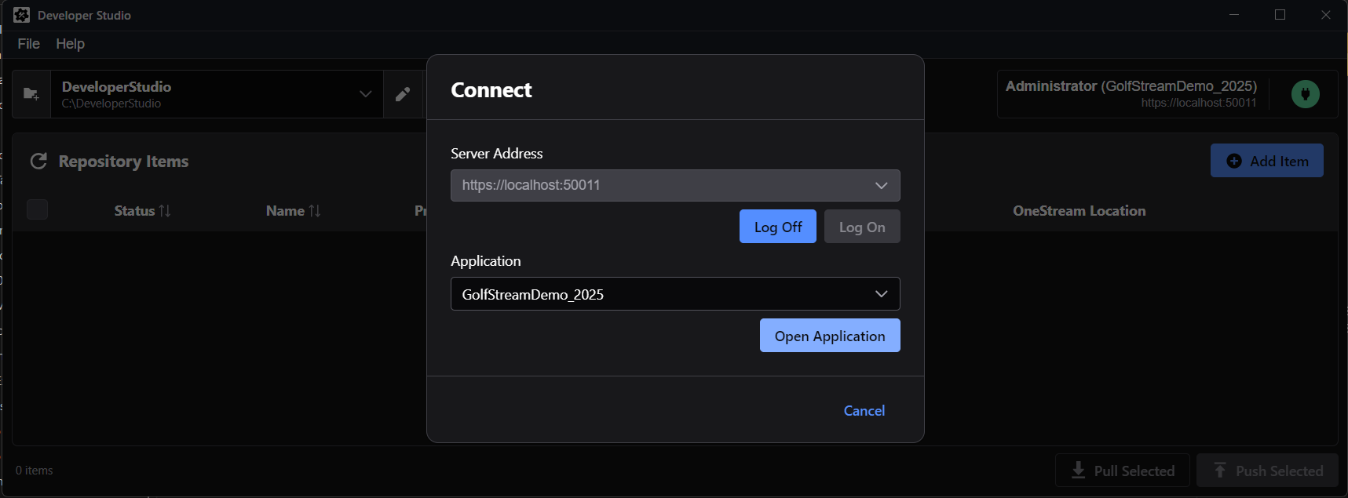Minimize the Developer Studio window

pyautogui.click(x=1234, y=15)
